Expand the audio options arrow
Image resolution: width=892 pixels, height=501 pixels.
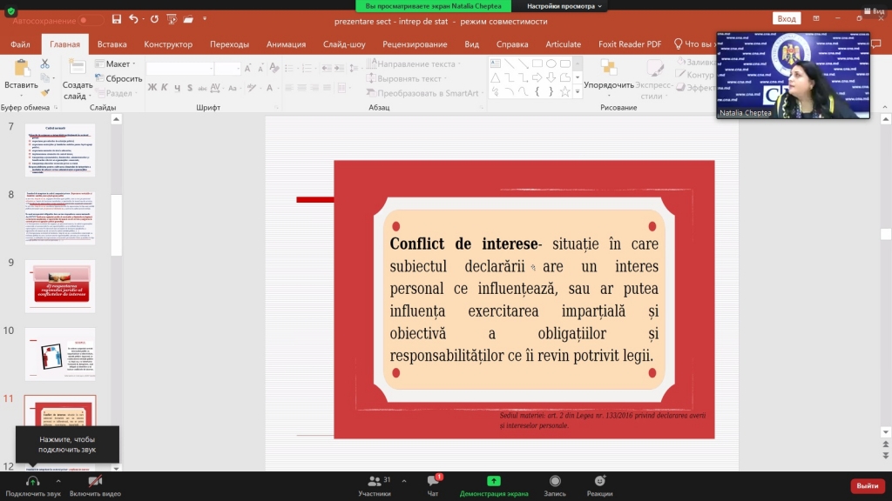[58, 480]
